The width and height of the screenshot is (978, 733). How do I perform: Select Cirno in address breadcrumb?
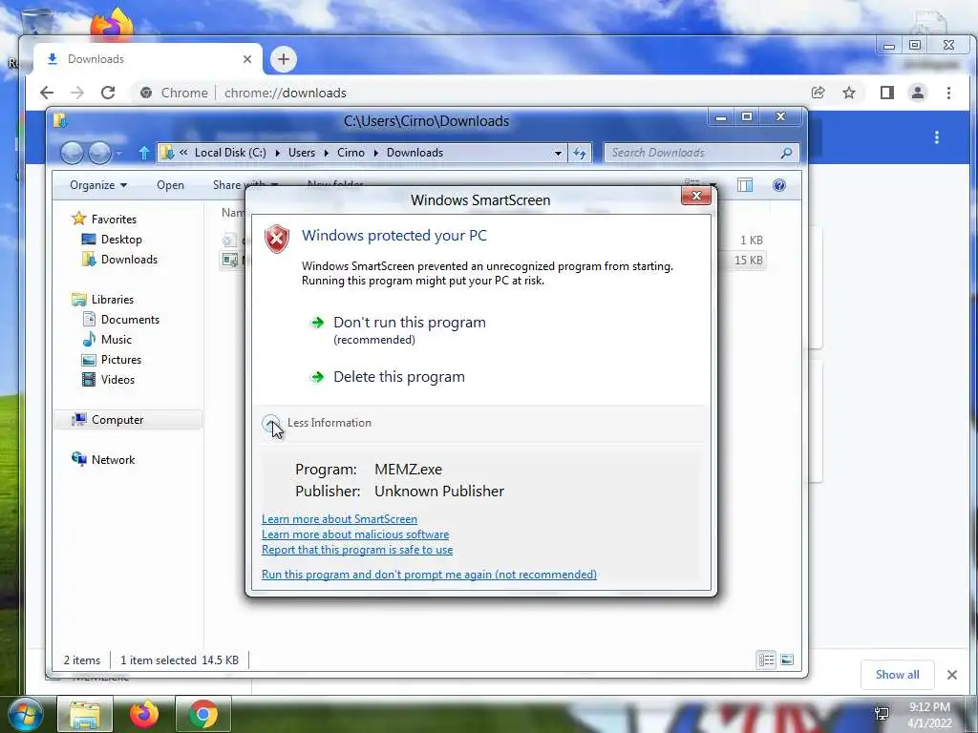(351, 153)
